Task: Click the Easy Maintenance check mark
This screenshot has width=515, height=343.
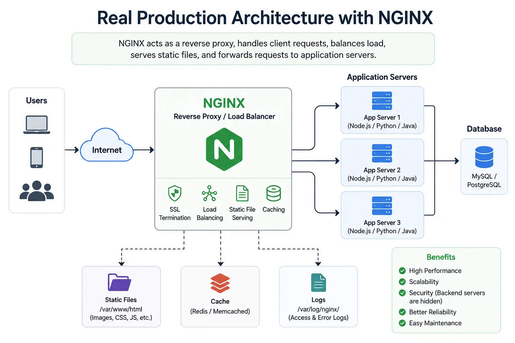Action: [x=402, y=323]
